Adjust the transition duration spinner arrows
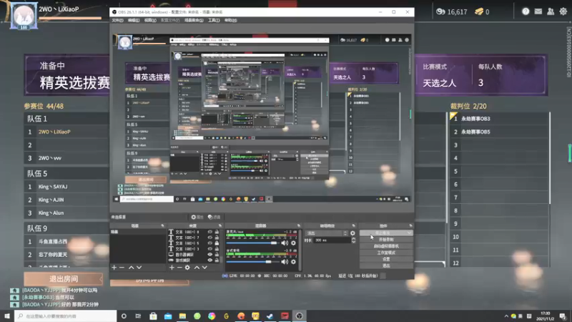572x322 pixels. coord(353,240)
